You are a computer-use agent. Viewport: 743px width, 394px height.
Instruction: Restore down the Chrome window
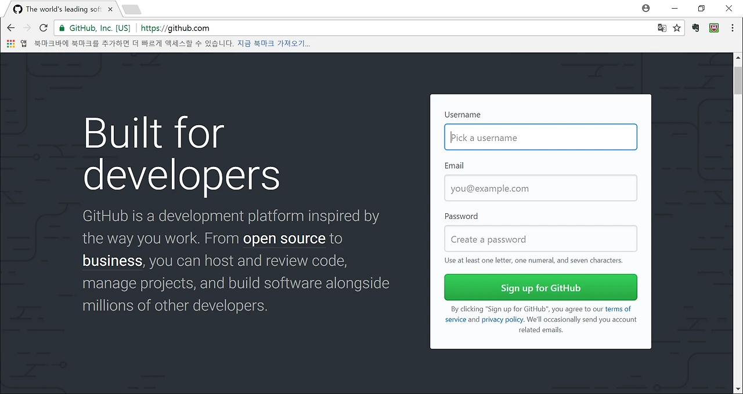[x=701, y=8]
